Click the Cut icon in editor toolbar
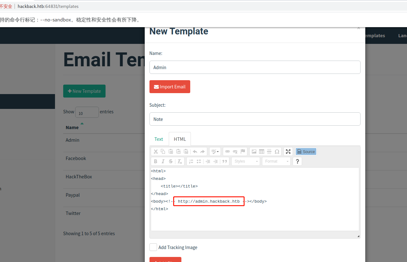 pos(155,152)
